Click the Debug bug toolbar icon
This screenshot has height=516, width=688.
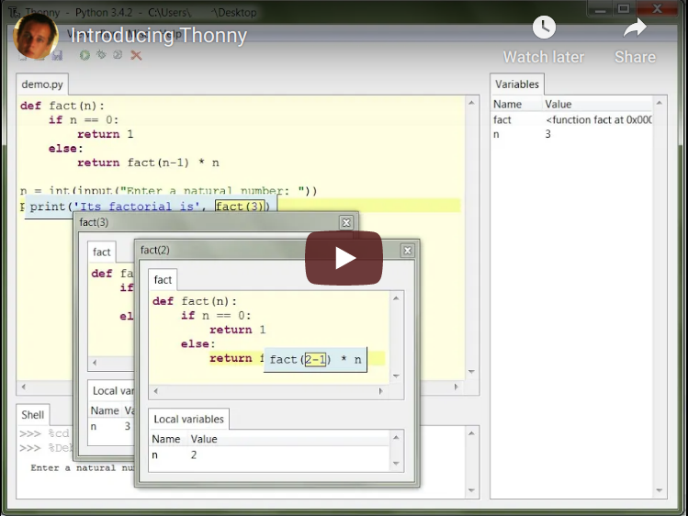pos(101,54)
